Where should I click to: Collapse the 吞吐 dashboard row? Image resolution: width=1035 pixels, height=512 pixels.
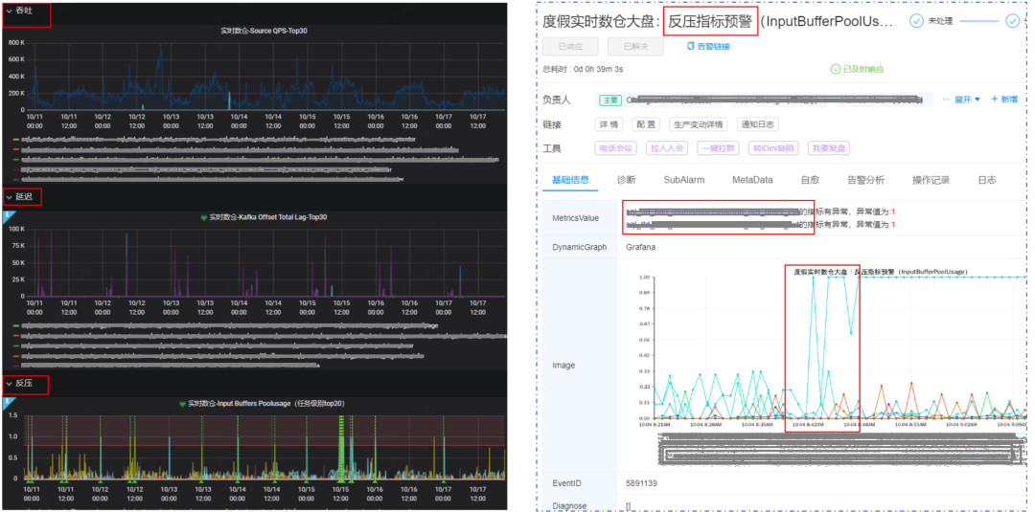click(10, 11)
